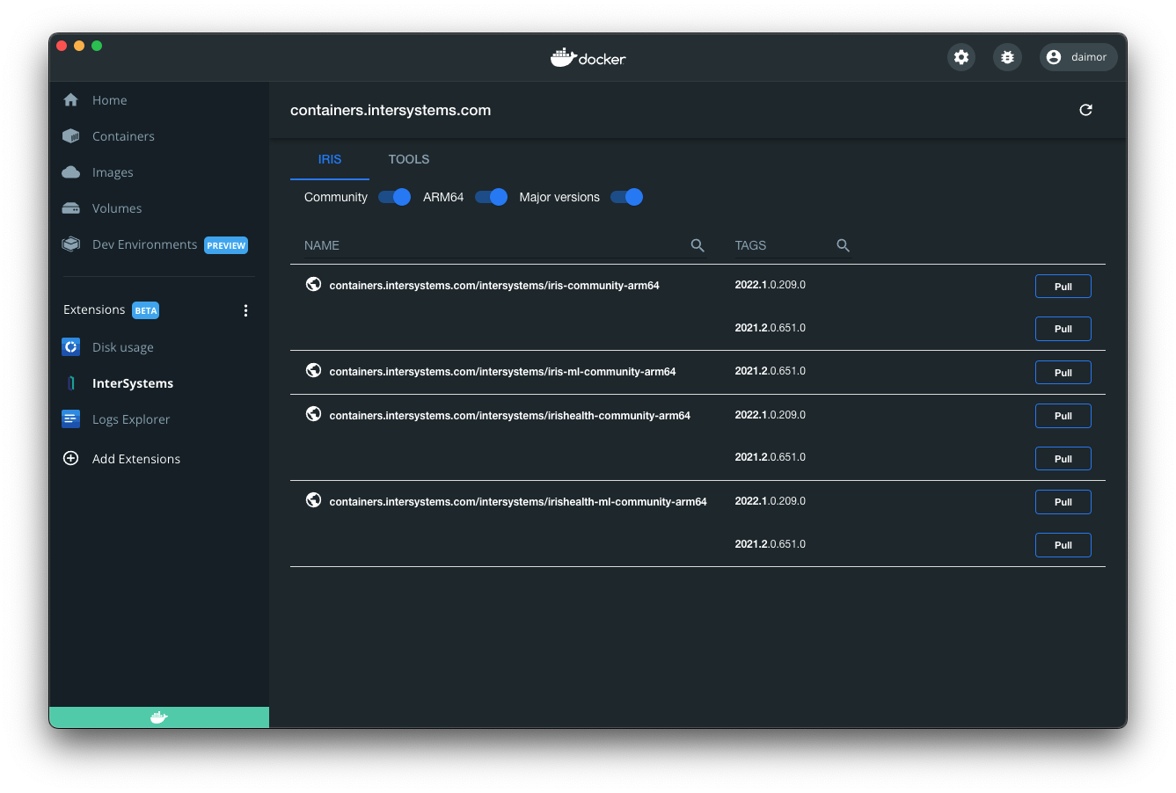Click globe icon for iris-ml-community-arm64
Screen dimensions: 1176x793
(313, 370)
